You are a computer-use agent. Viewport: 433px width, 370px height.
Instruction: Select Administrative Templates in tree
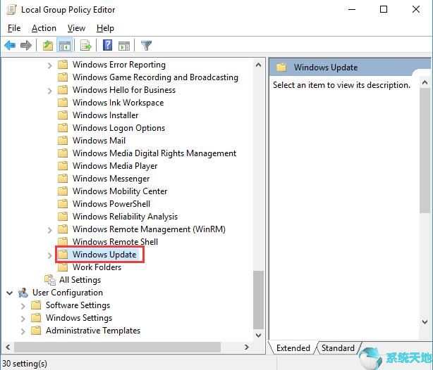coord(93,331)
